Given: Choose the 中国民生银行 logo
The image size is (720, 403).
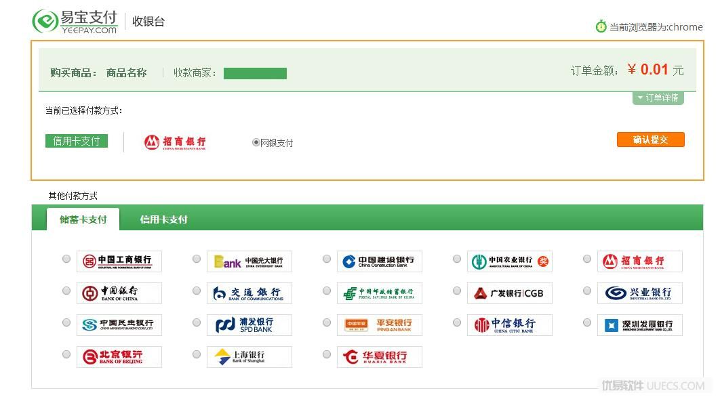Looking at the screenshot, I should point(119,325).
